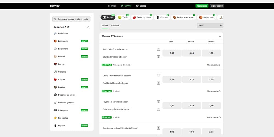Bet Visitante 1,65 on Stuttgart
Image resolution: width=274 pixels, height=137 pixels.
coord(211,53)
